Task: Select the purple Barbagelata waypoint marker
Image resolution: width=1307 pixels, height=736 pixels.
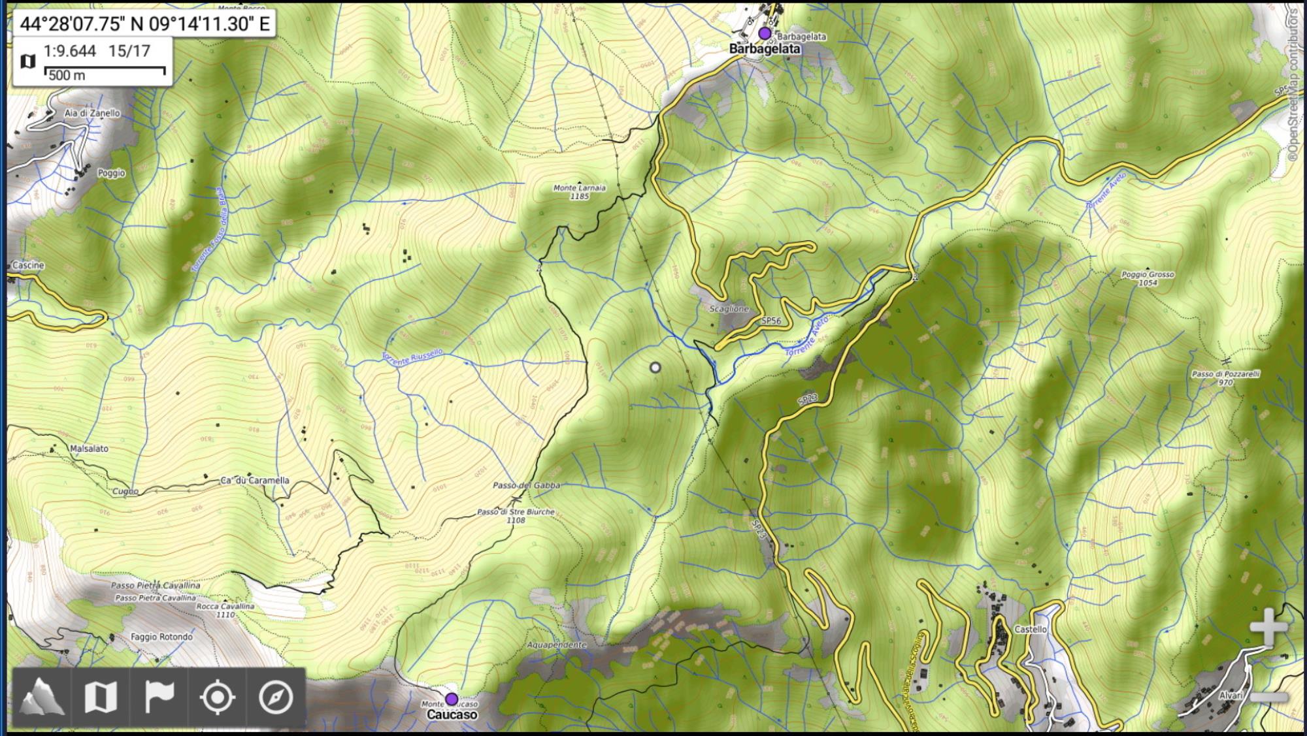Action: coord(765,33)
